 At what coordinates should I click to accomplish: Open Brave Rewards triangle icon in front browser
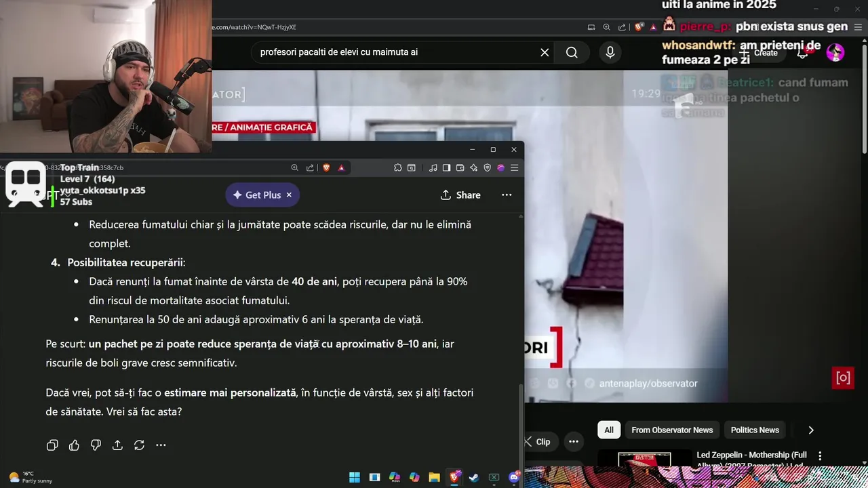pos(341,168)
